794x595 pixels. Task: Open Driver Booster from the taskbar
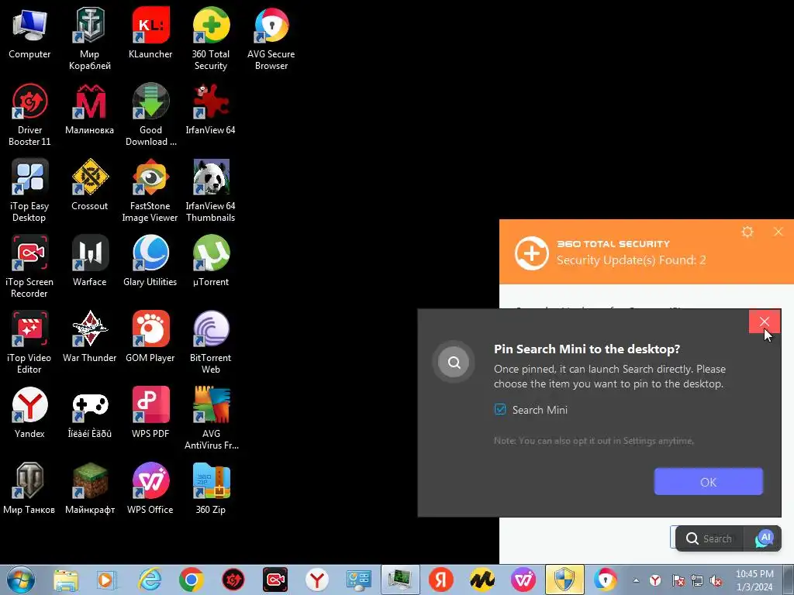233,580
